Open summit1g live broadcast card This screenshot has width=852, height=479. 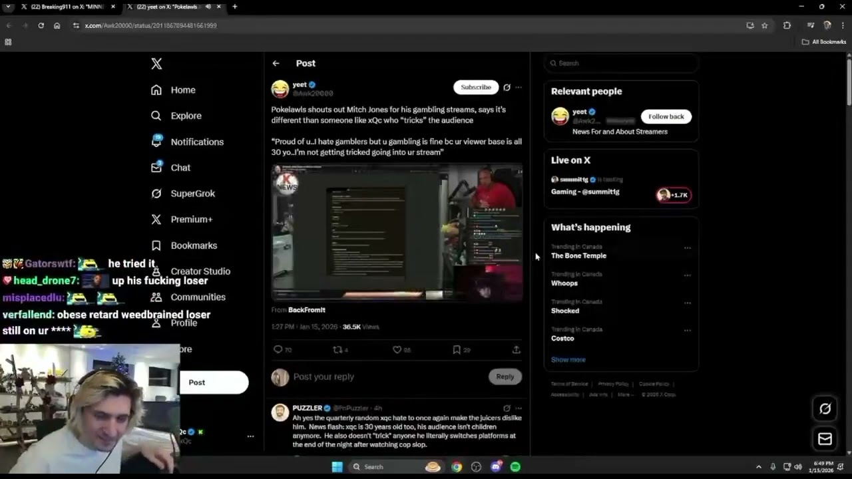point(621,186)
